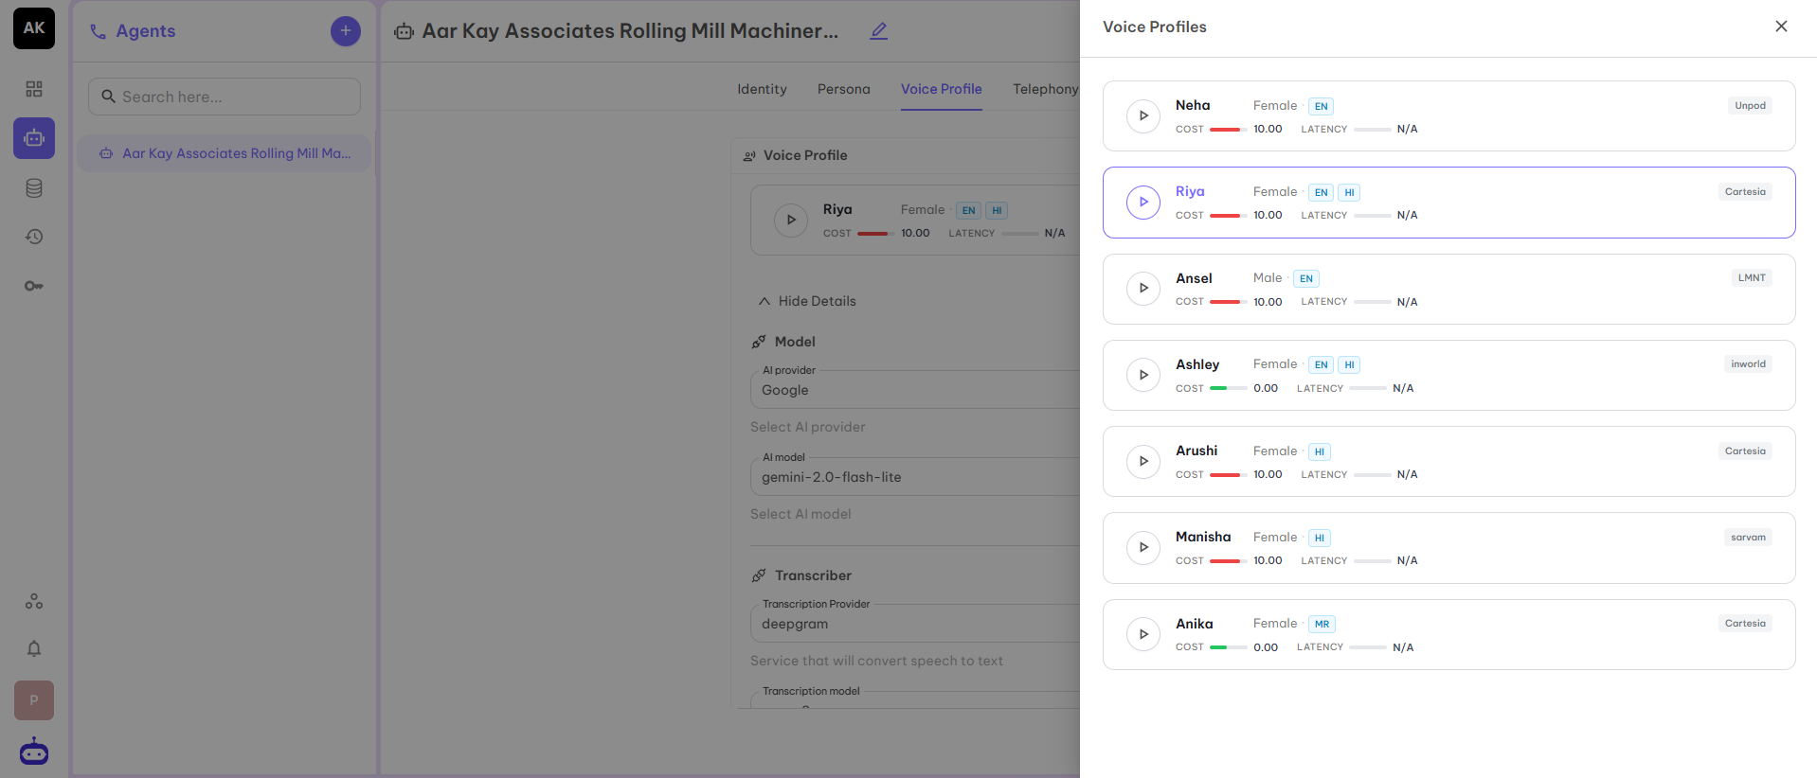
Task: Play the Ashley voice sample
Action: [1143, 375]
